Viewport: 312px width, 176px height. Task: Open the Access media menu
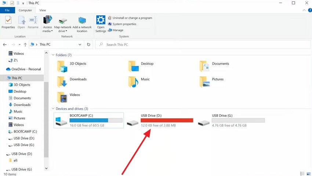point(47,24)
